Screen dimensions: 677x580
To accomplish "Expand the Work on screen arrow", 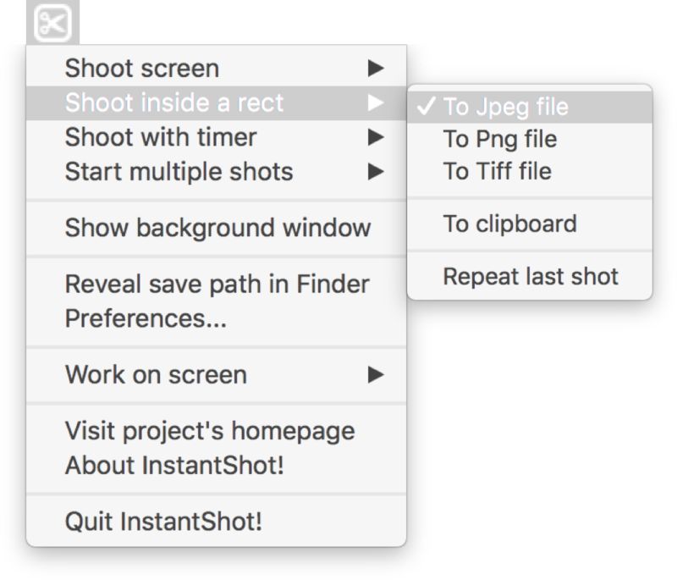I will (377, 374).
